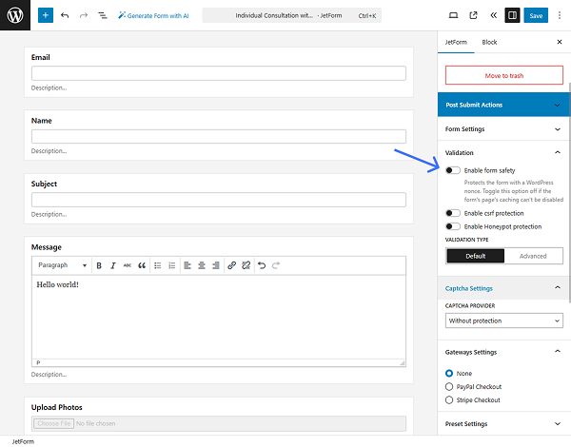Insert blockquote in the Message editor
The width and height of the screenshot is (571, 447).
[142, 265]
